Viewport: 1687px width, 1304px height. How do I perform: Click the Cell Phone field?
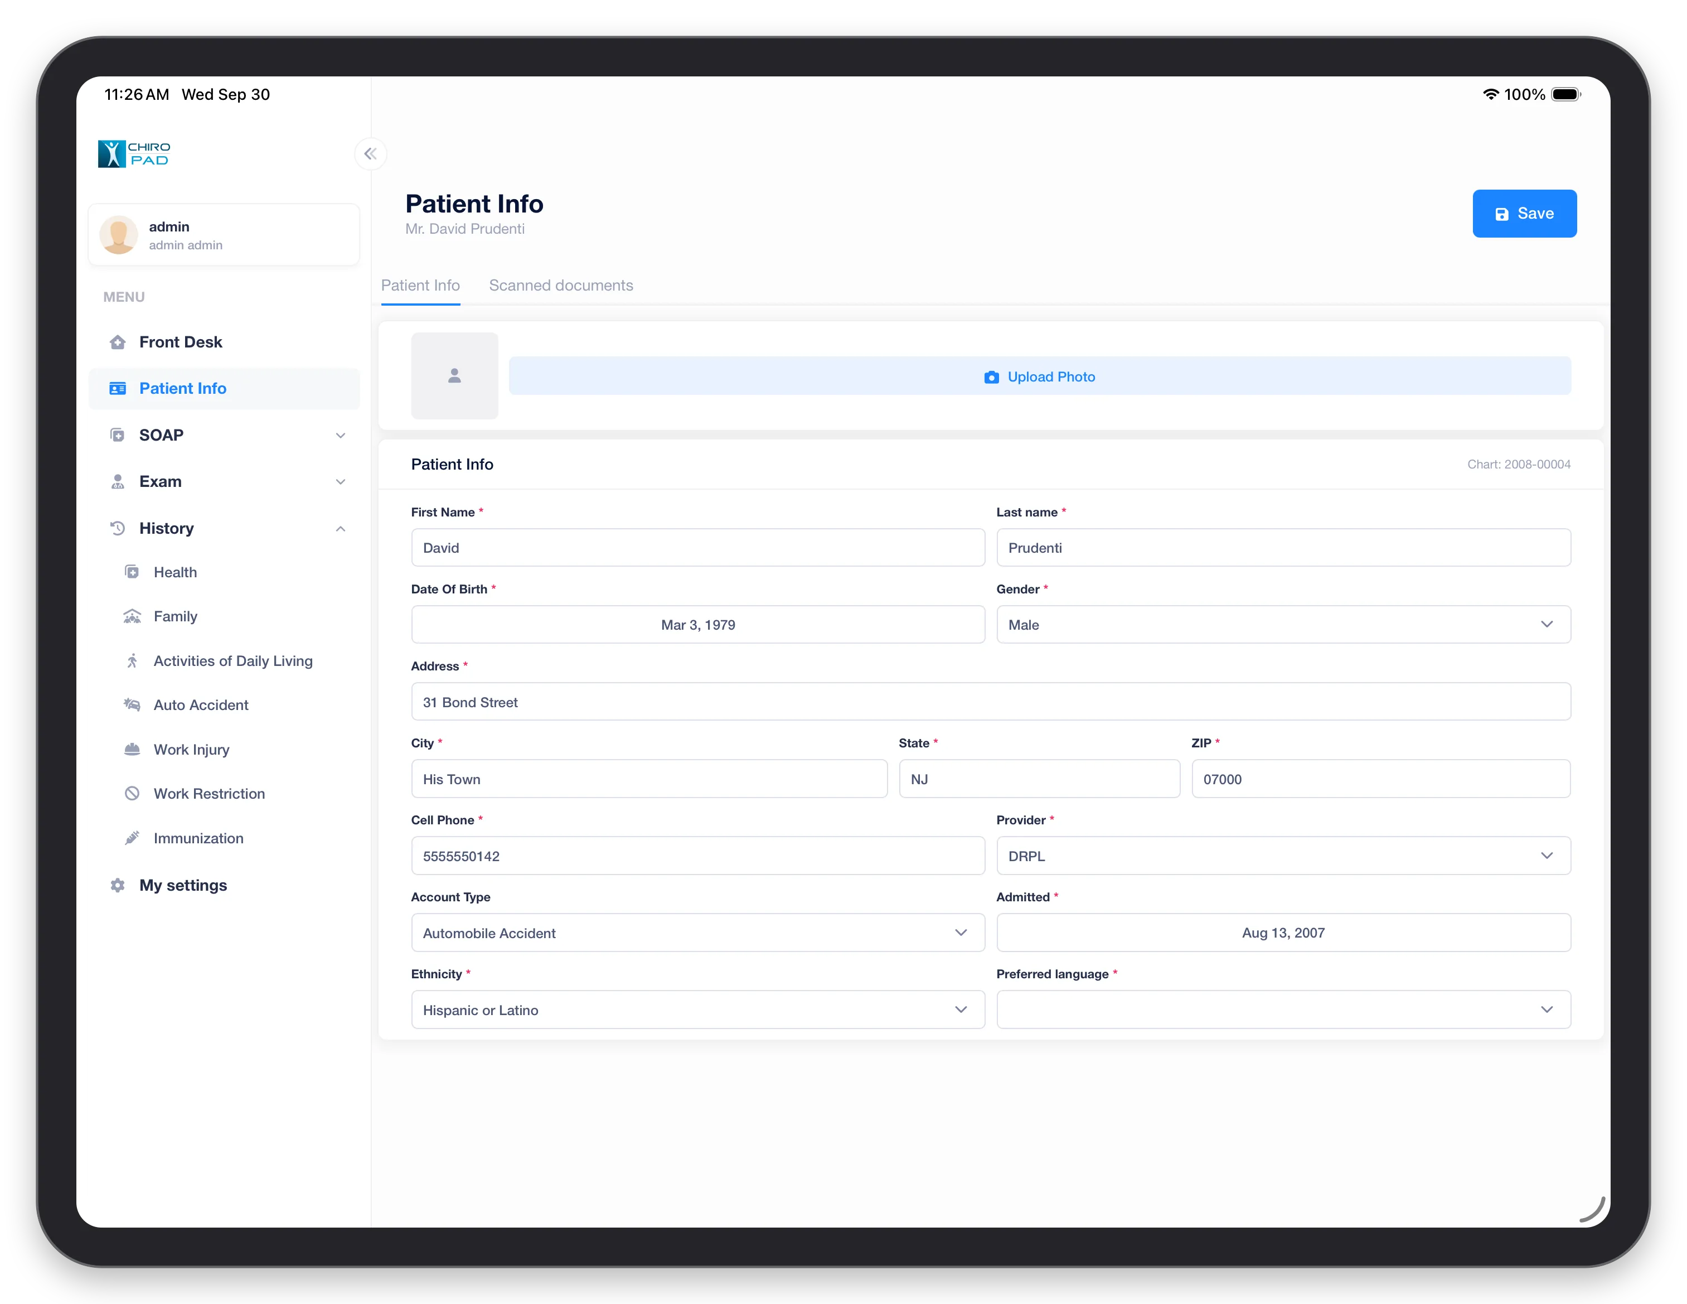(697, 856)
